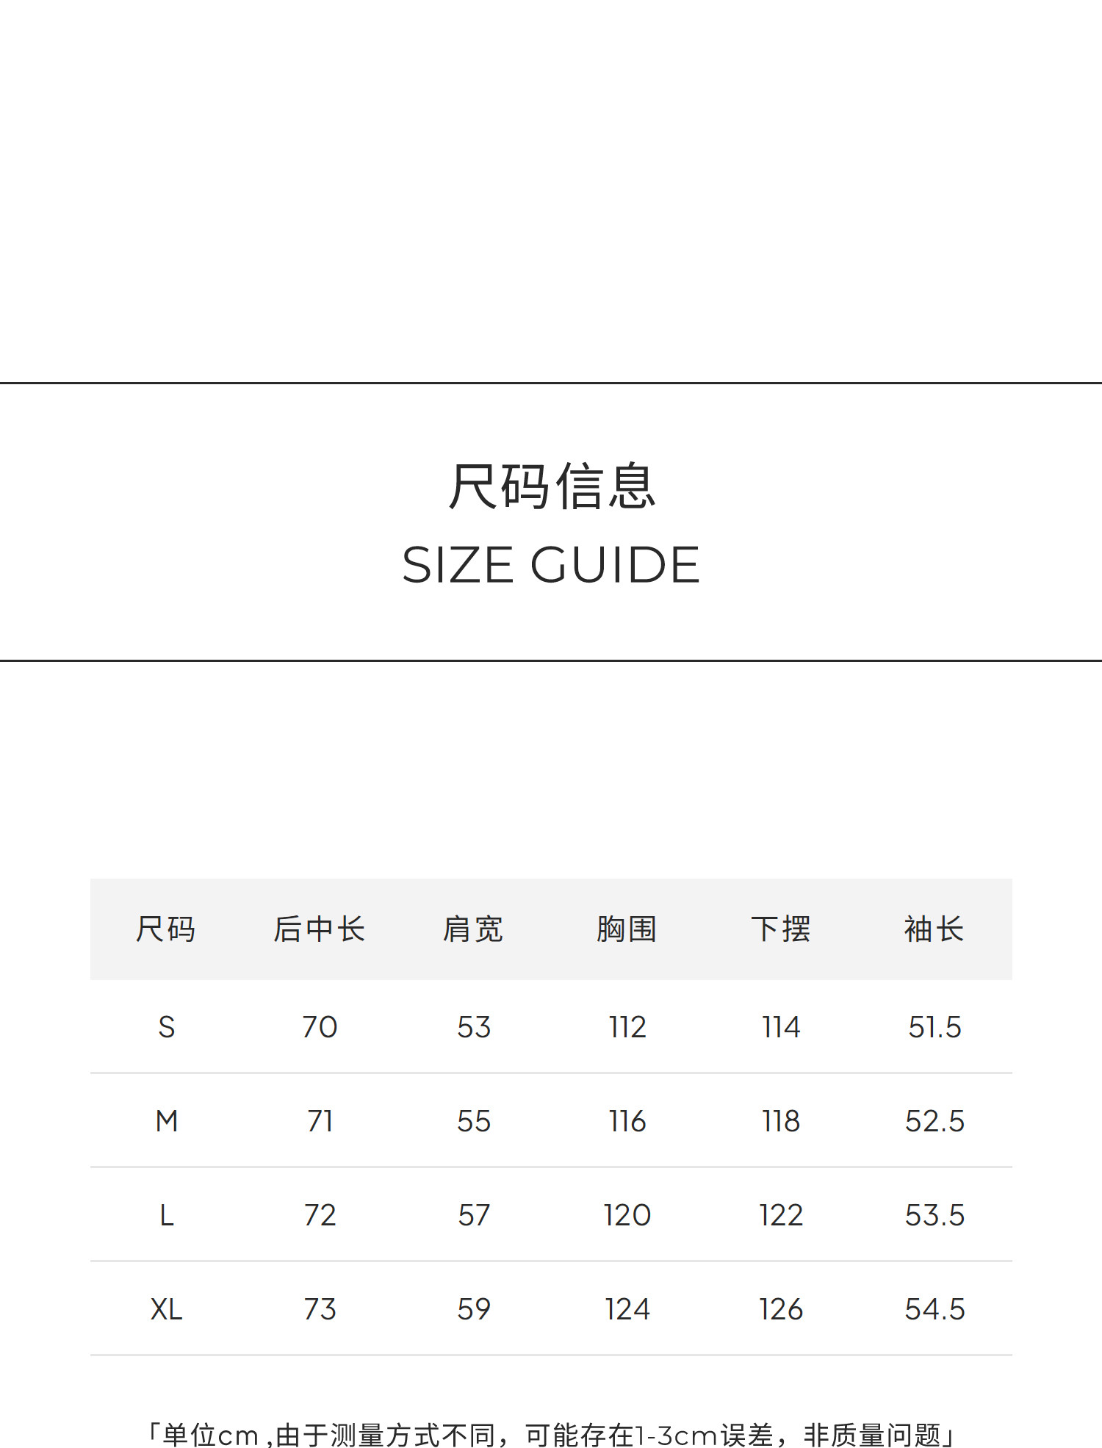Image resolution: width=1102 pixels, height=1448 pixels.
Task: Click the 下摆 column header
Action: point(780,929)
